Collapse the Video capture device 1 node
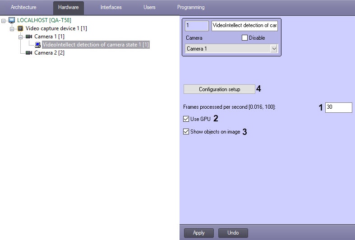The width and height of the screenshot is (355, 240). [12, 29]
